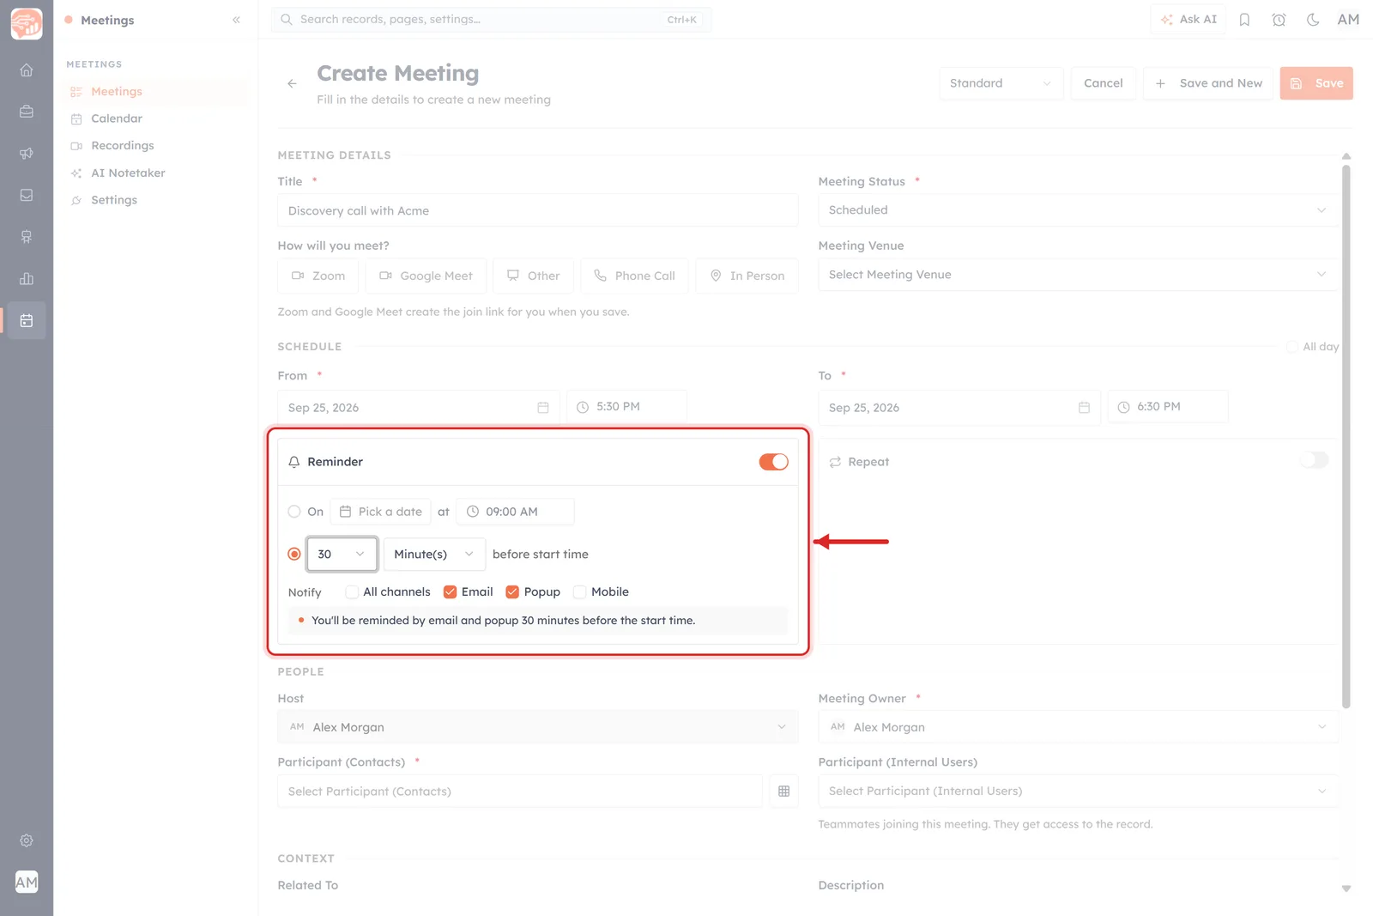The width and height of the screenshot is (1373, 916).
Task: Click the Pick a date reminder field
Action: 381,512
